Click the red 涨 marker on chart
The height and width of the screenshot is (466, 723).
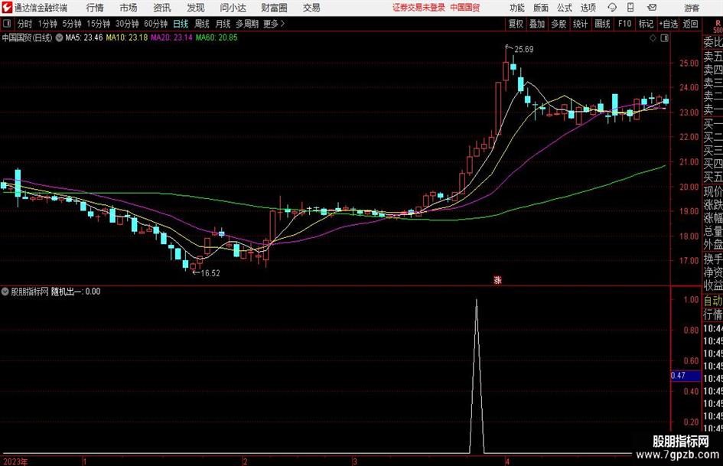[x=497, y=279]
